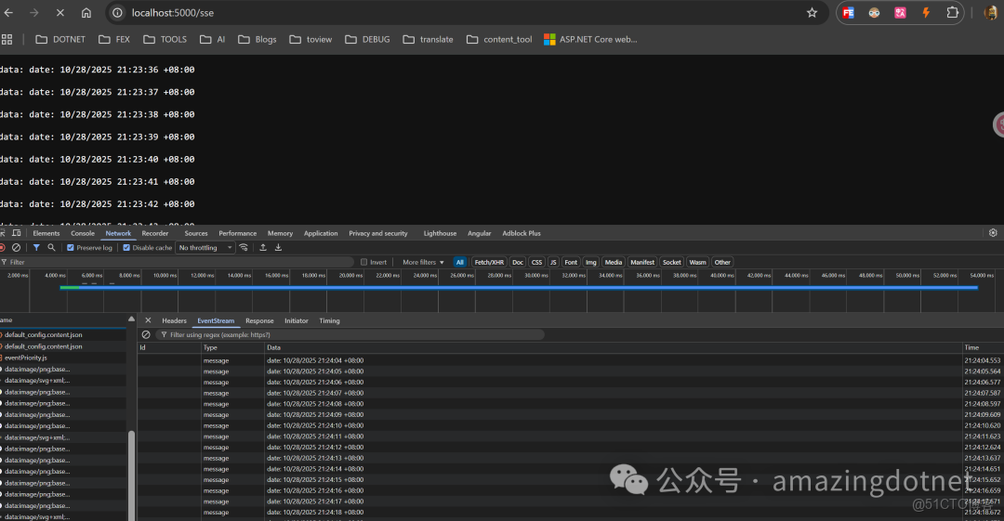Close the request details pane
This screenshot has width=1004, height=521.
tap(148, 320)
